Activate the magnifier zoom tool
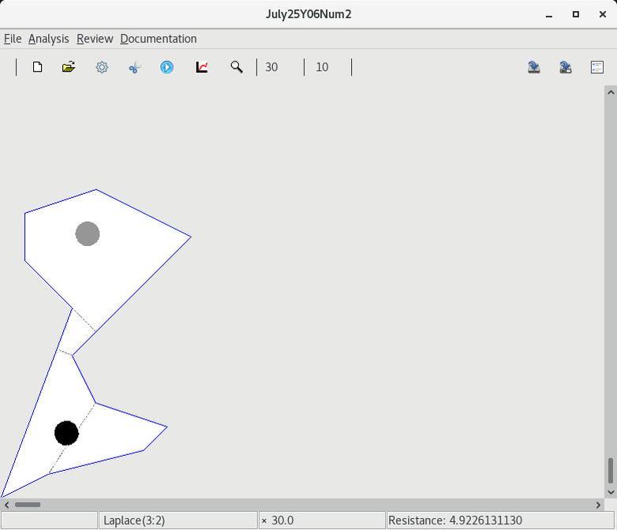 point(236,67)
